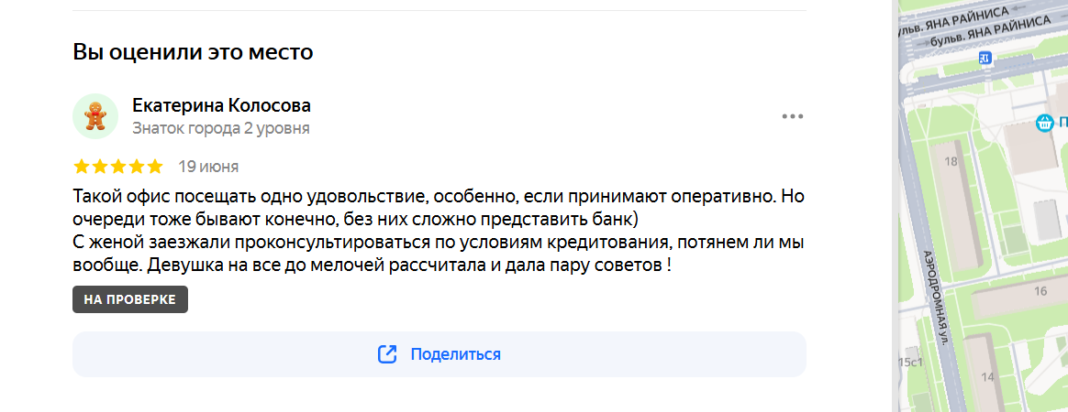Click building 15с1 on the map
This screenshot has width=1068, height=412.
pyautogui.click(x=911, y=362)
